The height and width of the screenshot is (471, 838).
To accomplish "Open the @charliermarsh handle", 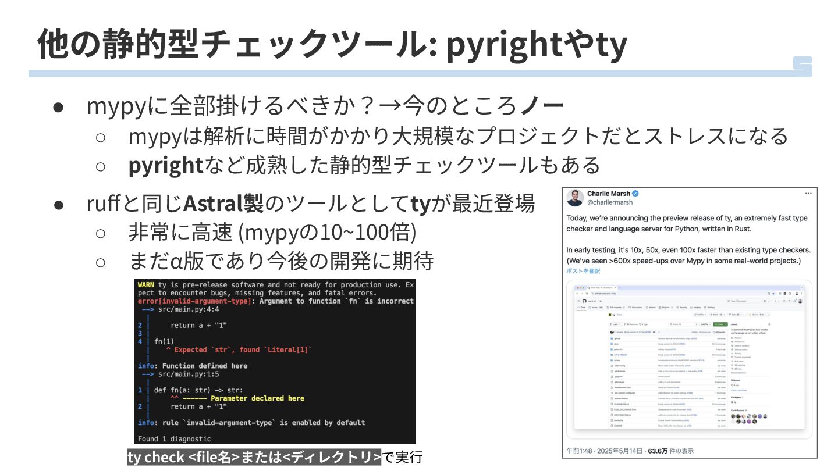I will 609,202.
